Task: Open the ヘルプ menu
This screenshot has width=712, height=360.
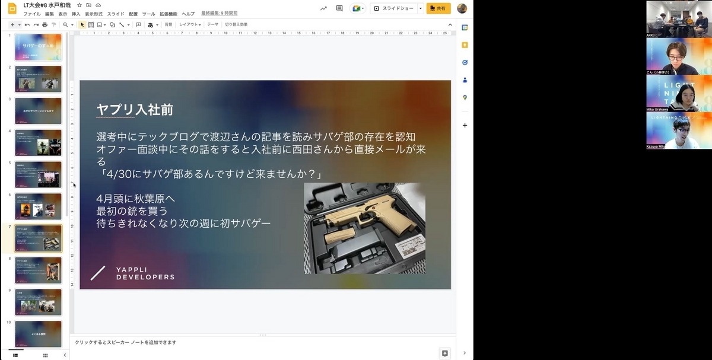Action: [188, 14]
